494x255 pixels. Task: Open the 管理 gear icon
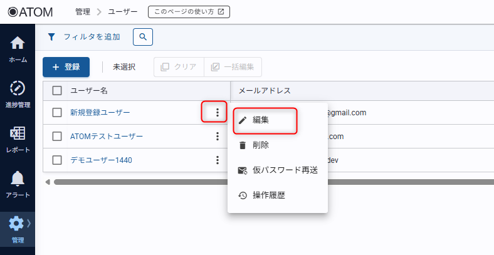click(x=16, y=223)
